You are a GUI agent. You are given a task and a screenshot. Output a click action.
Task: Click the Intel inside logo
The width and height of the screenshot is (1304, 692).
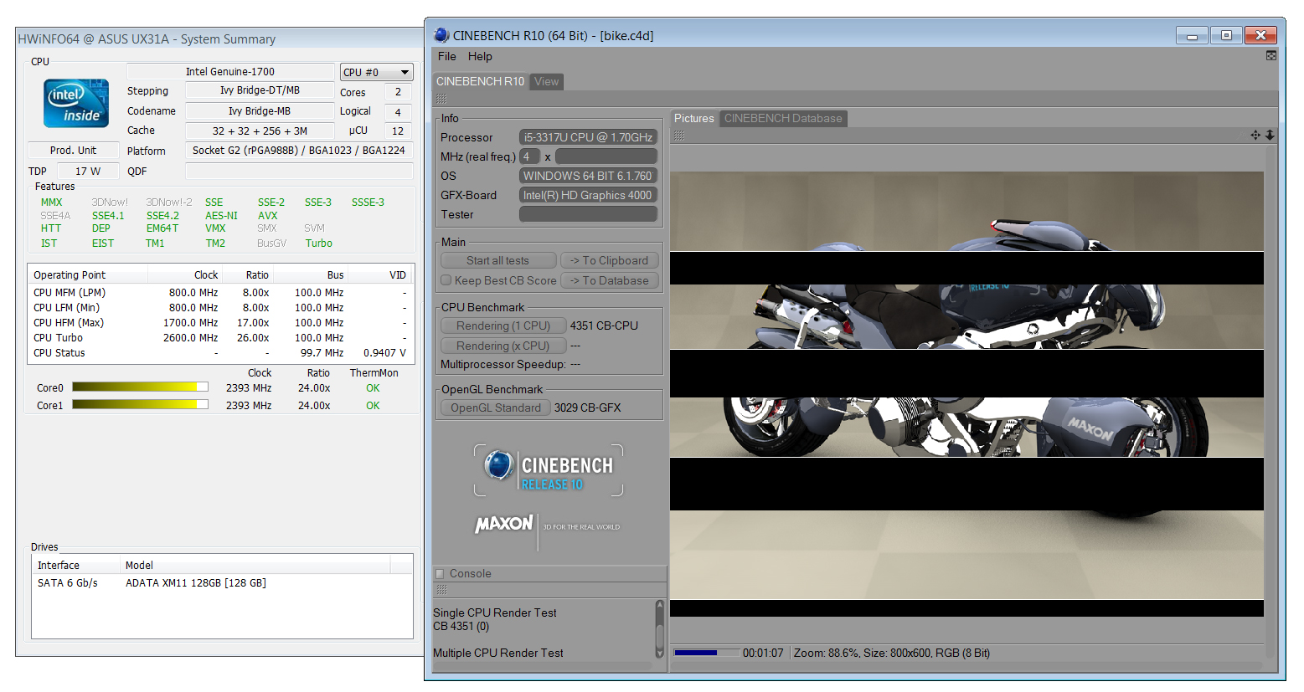pyautogui.click(x=76, y=104)
